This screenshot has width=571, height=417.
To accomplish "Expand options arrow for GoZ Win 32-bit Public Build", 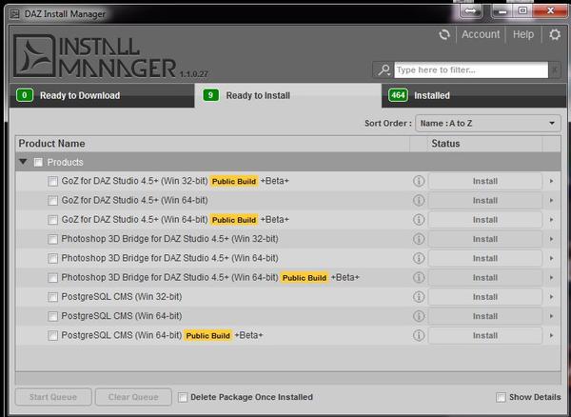I will 552,181.
